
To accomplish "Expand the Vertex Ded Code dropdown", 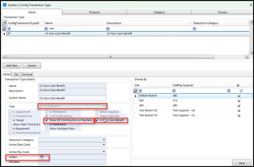I will tap(104, 145).
